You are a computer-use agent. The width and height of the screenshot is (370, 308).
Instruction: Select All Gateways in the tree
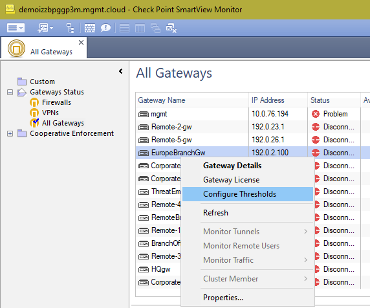point(63,123)
